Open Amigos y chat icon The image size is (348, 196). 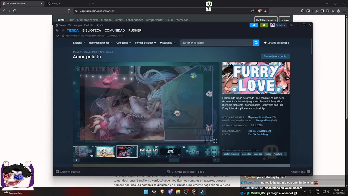[x=308, y=172]
